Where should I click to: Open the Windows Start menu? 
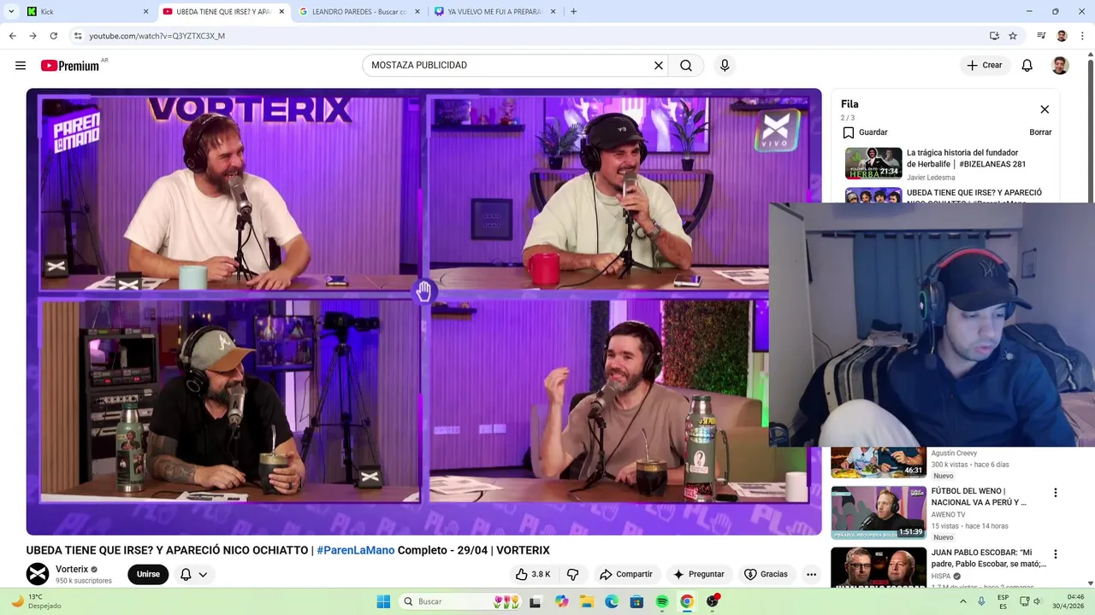[x=383, y=601]
